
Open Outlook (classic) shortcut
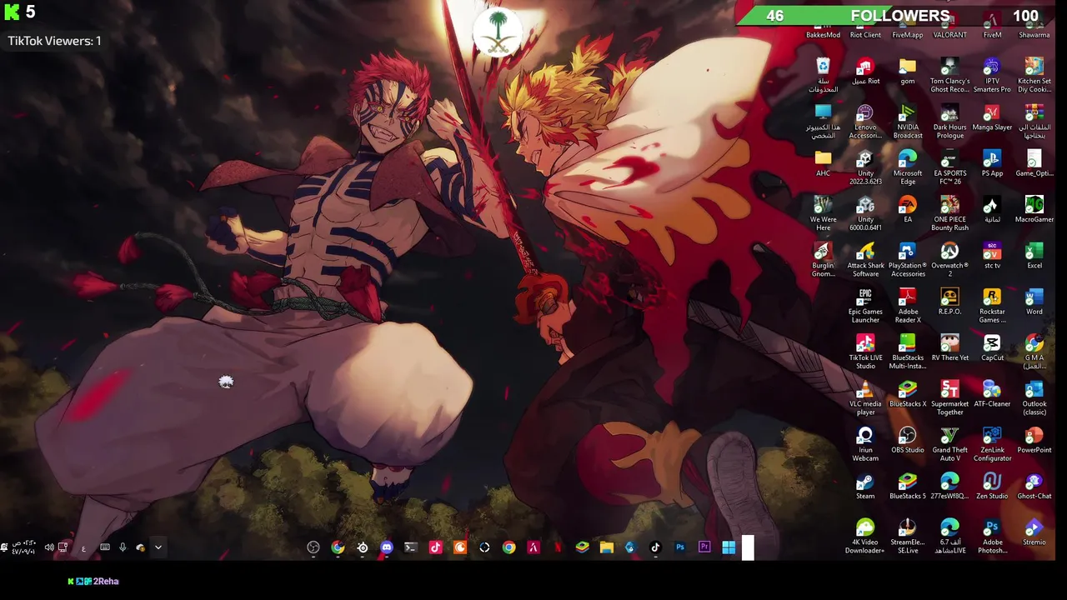click(1034, 397)
